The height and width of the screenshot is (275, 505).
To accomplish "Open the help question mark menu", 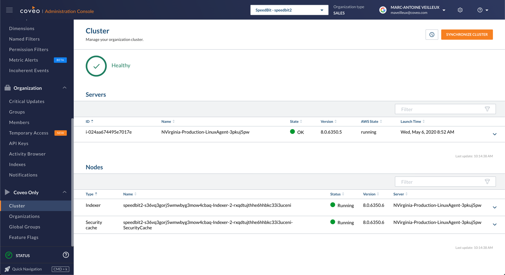I will tap(482, 10).
